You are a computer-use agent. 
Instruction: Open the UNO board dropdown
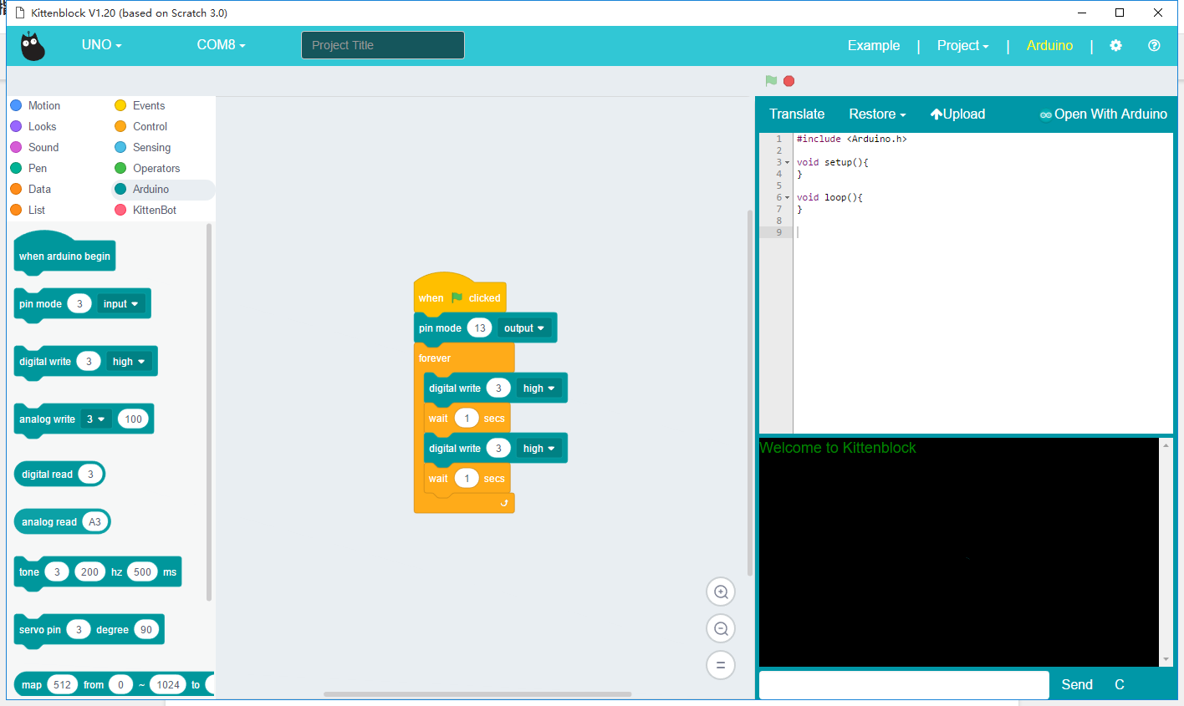click(101, 45)
